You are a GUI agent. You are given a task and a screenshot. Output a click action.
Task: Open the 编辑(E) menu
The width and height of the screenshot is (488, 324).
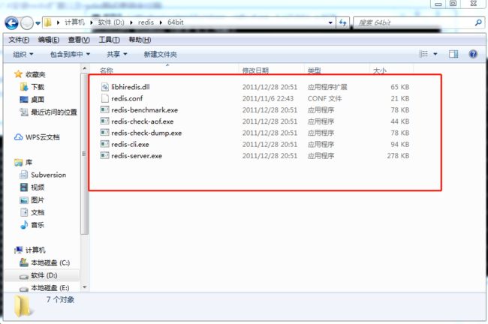49,40
